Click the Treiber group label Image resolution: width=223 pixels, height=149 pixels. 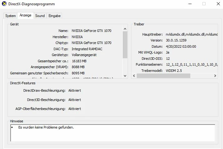click(139, 24)
